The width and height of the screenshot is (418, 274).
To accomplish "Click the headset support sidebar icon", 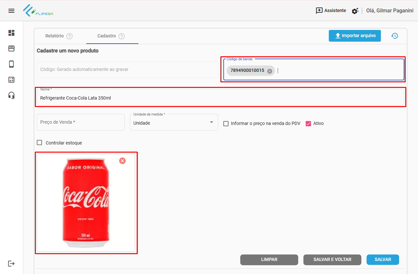I will (x=11, y=95).
